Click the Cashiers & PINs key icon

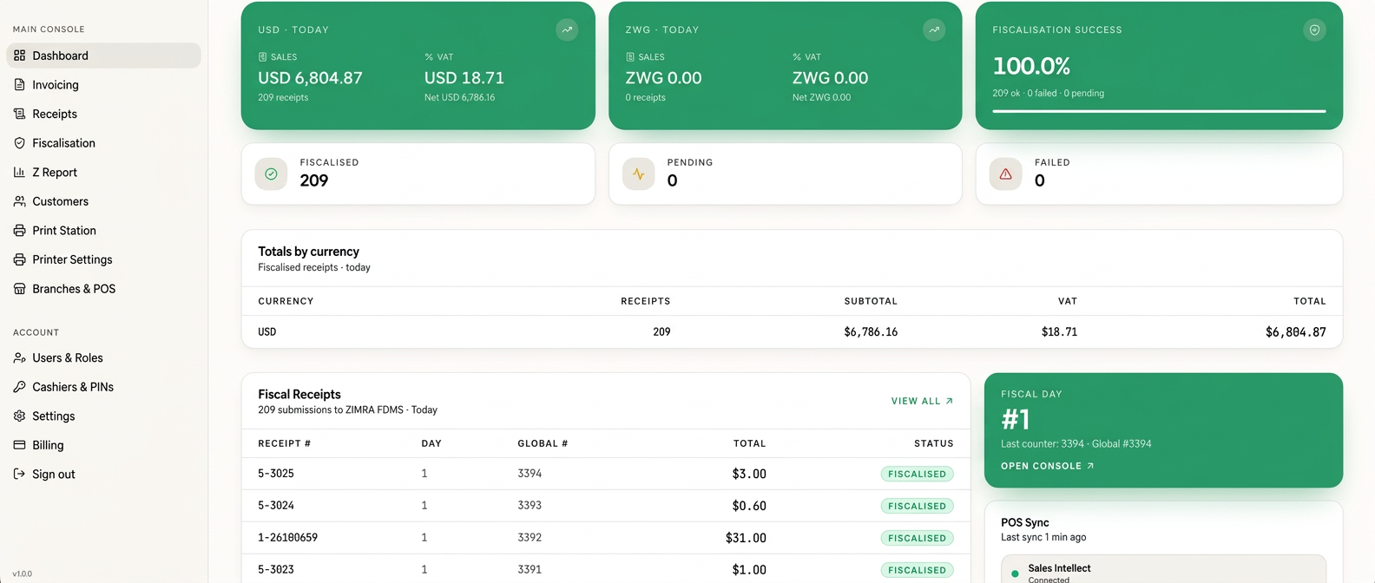point(19,387)
